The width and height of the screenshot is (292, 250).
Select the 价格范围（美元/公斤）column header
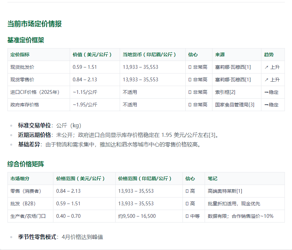(x=81, y=179)
